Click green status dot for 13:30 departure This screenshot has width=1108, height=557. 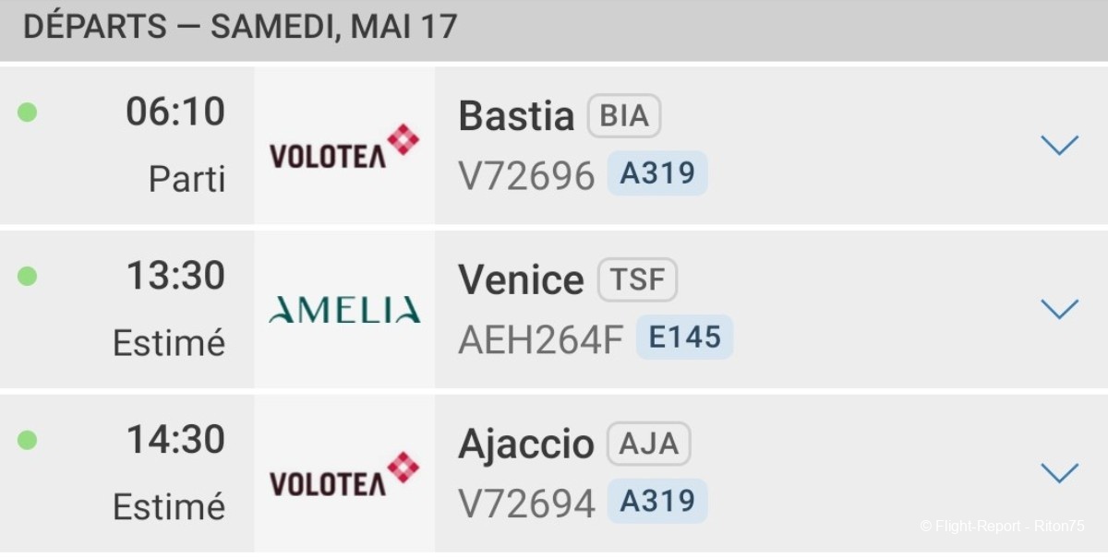pyautogui.click(x=27, y=276)
